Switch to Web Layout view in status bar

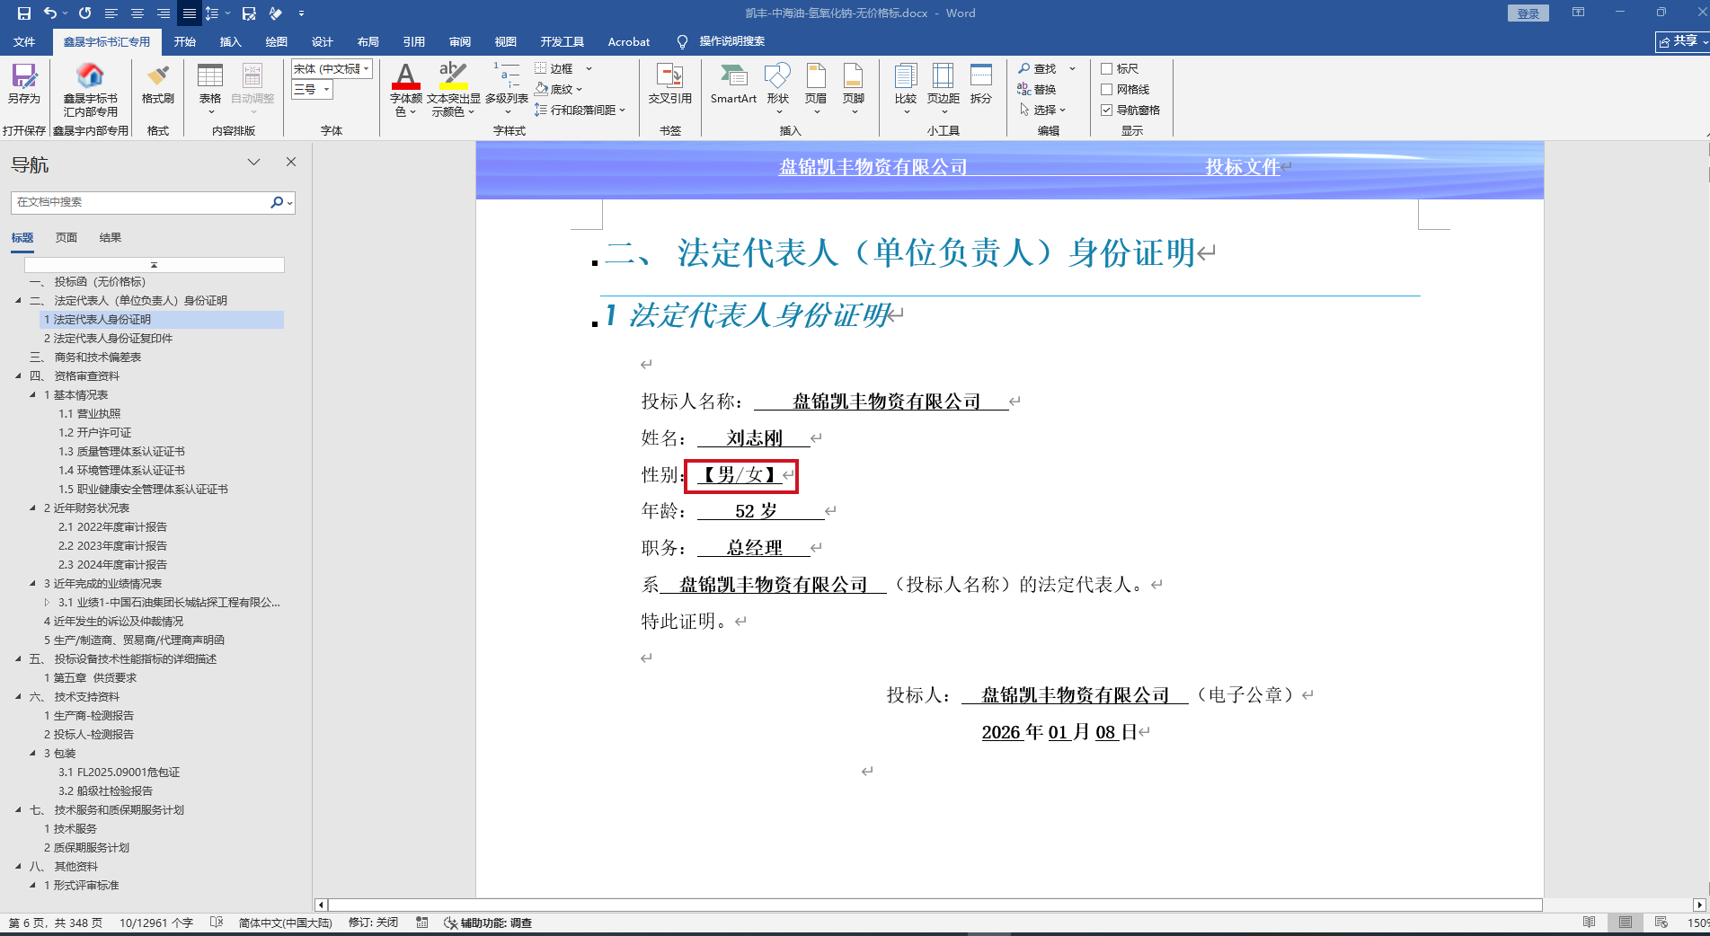point(1661,923)
